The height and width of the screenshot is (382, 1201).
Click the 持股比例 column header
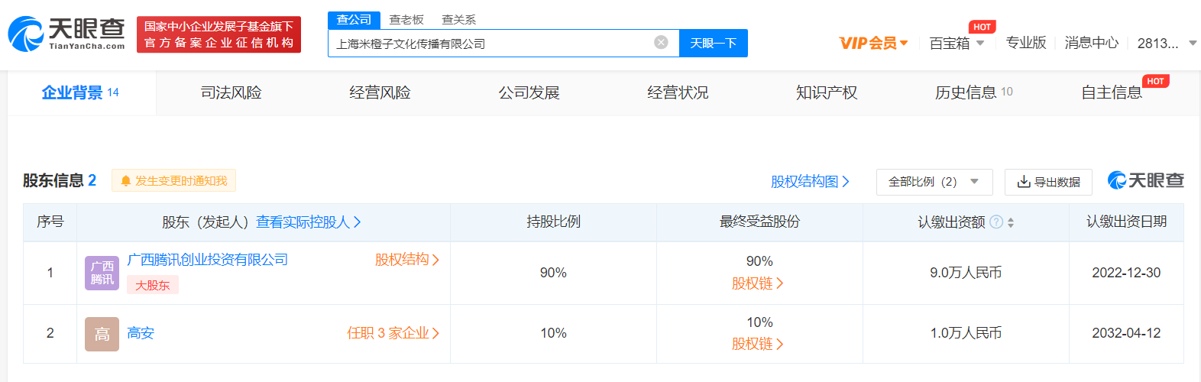point(553,222)
